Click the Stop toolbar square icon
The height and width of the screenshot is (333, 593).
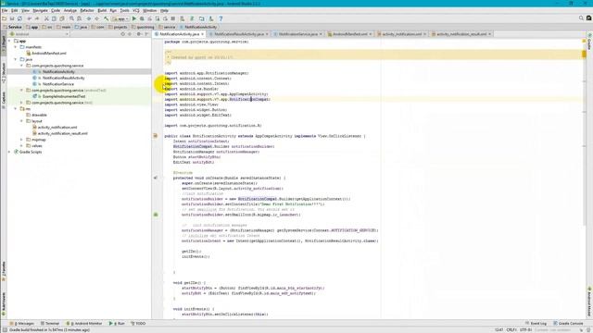click(x=173, y=18)
